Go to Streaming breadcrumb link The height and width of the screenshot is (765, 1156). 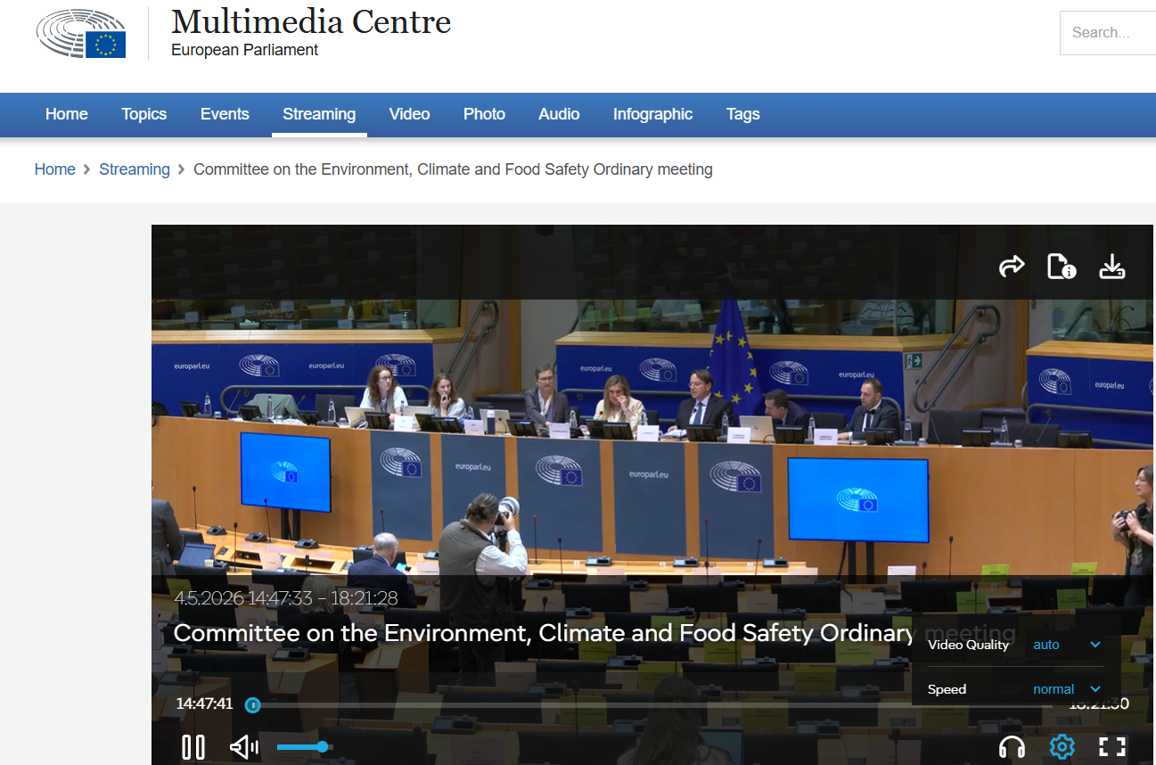135,169
